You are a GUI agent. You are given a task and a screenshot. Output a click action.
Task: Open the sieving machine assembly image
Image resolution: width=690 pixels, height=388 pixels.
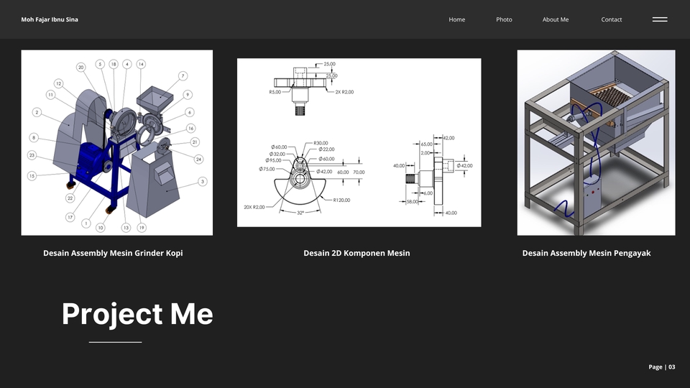597,142
